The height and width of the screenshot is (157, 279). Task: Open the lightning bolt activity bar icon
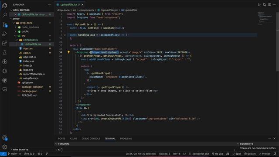click(5, 61)
